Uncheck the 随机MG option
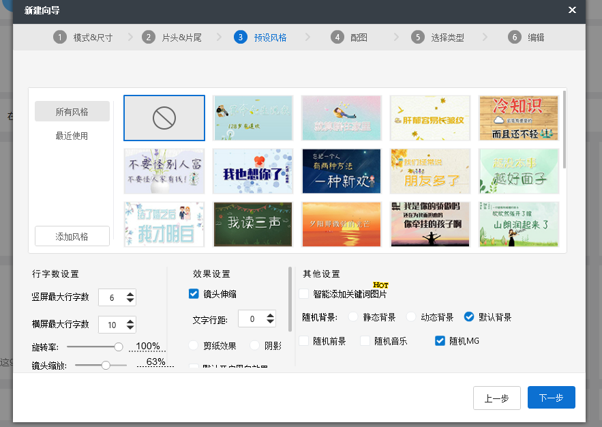This screenshot has width=602, height=427. pyautogui.click(x=440, y=340)
